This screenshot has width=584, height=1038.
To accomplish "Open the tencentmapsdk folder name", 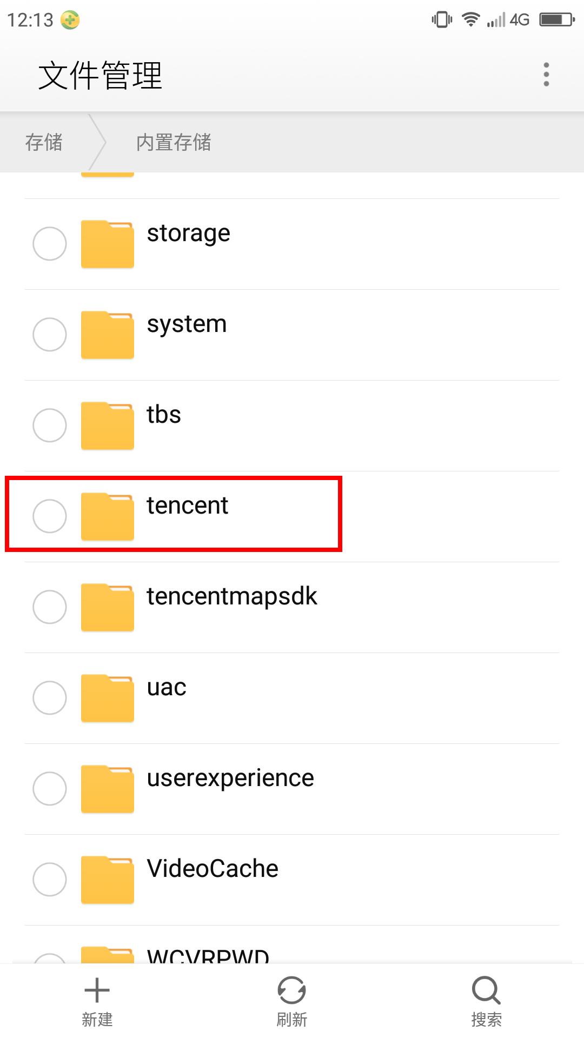I will (232, 597).
